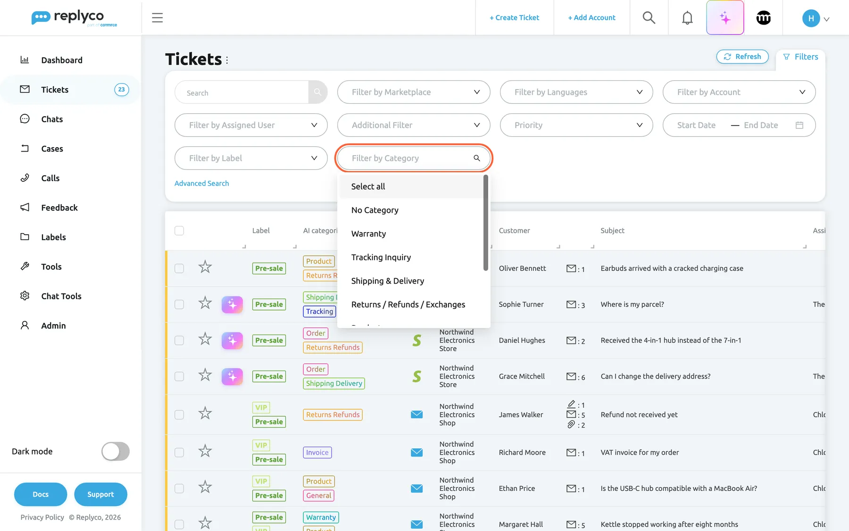
Task: Click the Filters tab
Action: [800, 57]
